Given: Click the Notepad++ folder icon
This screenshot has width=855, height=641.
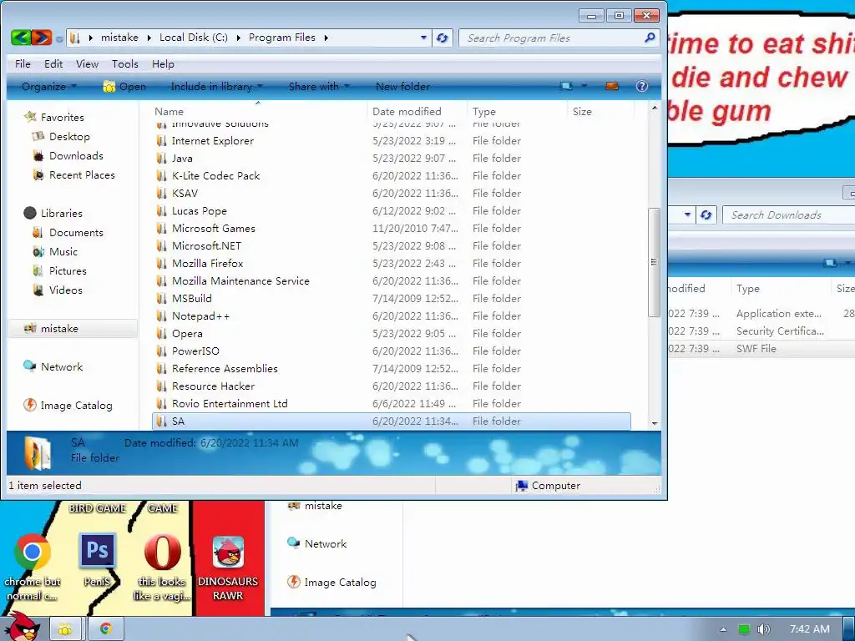Looking at the screenshot, I should click(161, 315).
